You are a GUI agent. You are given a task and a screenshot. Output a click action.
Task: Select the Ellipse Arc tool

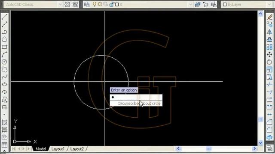pyautogui.click(x=5, y=92)
